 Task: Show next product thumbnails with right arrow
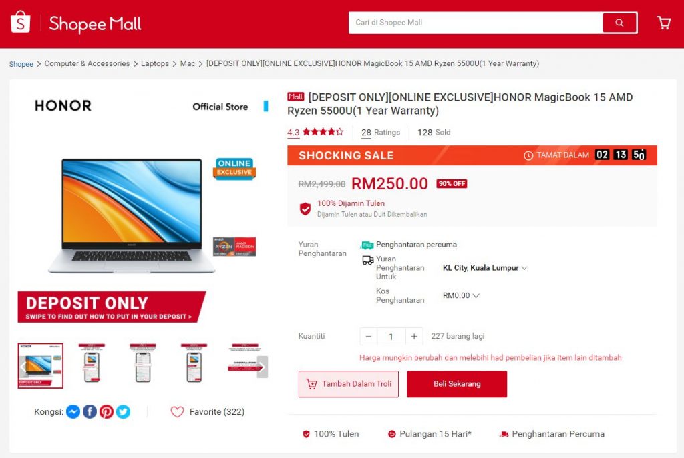(262, 367)
